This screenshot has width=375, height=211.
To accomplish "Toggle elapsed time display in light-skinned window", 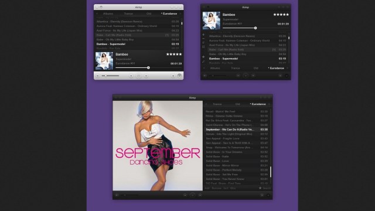I will pos(176,64).
